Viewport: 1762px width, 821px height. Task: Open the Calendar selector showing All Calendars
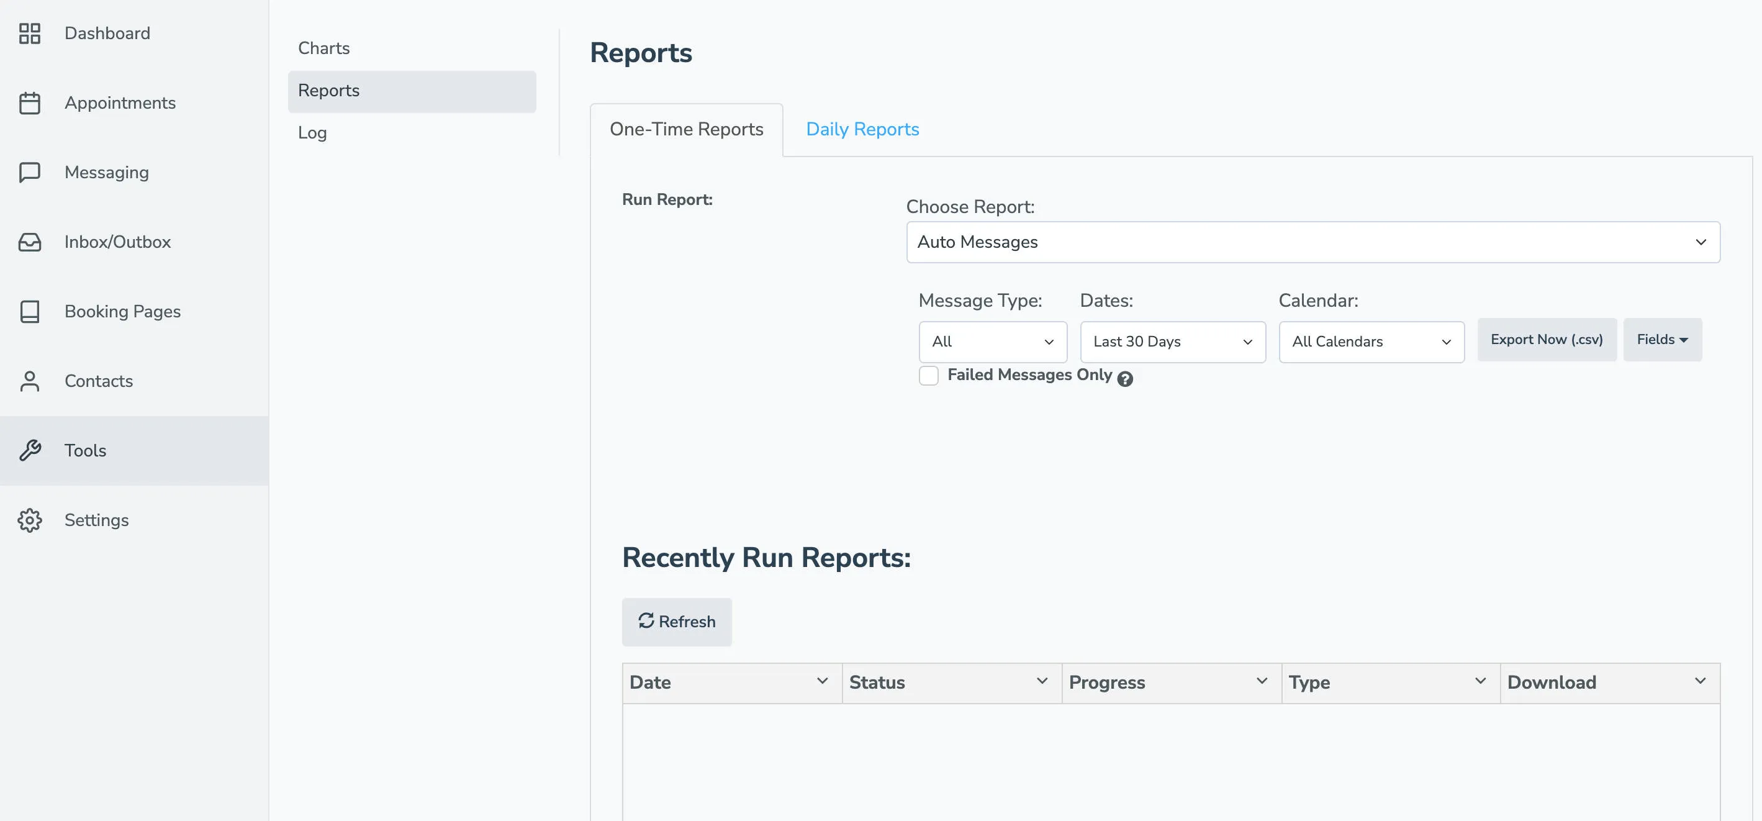point(1371,342)
